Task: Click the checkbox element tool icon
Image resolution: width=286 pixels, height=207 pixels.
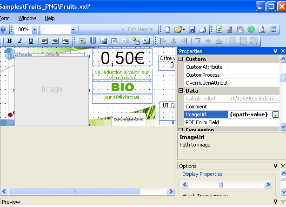Action: pos(114,41)
